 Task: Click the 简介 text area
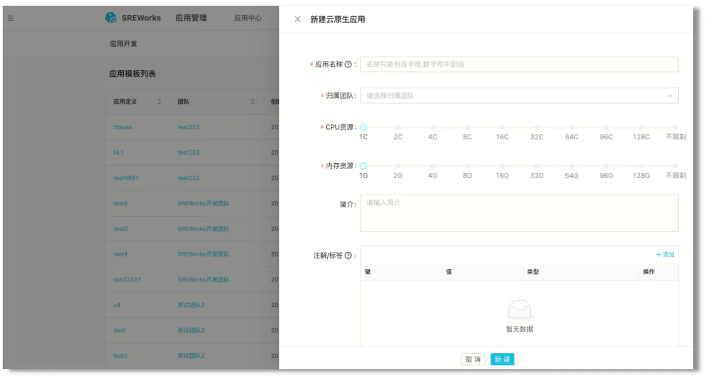pos(519,213)
